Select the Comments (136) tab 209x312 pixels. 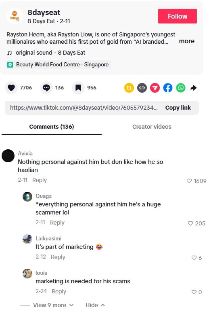[x=52, y=127]
